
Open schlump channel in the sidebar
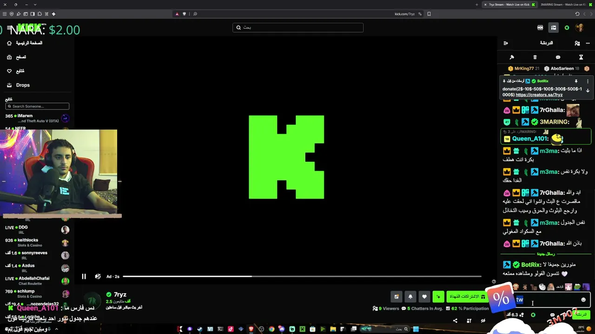tap(37, 294)
